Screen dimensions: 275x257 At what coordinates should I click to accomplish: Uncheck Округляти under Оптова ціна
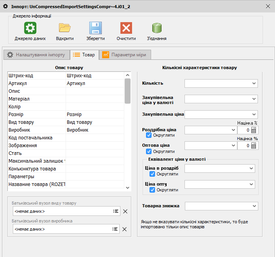coord(149,151)
